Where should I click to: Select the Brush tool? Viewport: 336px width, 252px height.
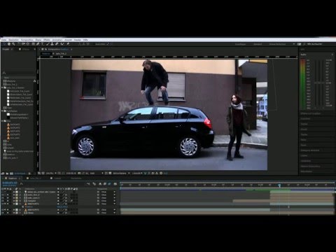pyautogui.click(x=48, y=44)
